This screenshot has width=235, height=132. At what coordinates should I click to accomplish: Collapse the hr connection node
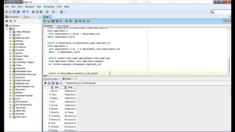click(7, 29)
